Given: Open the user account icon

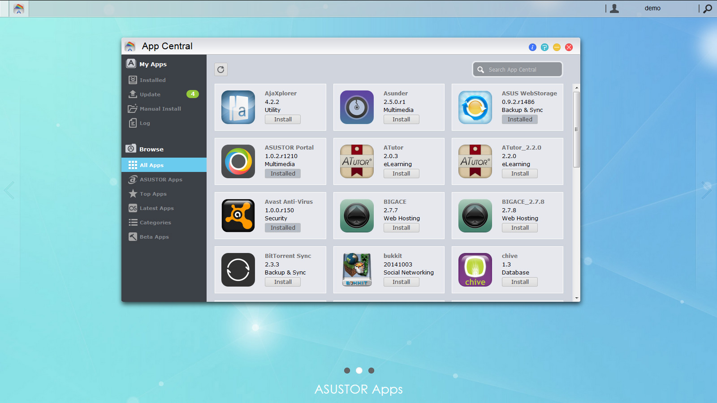Looking at the screenshot, I should click(x=614, y=8).
